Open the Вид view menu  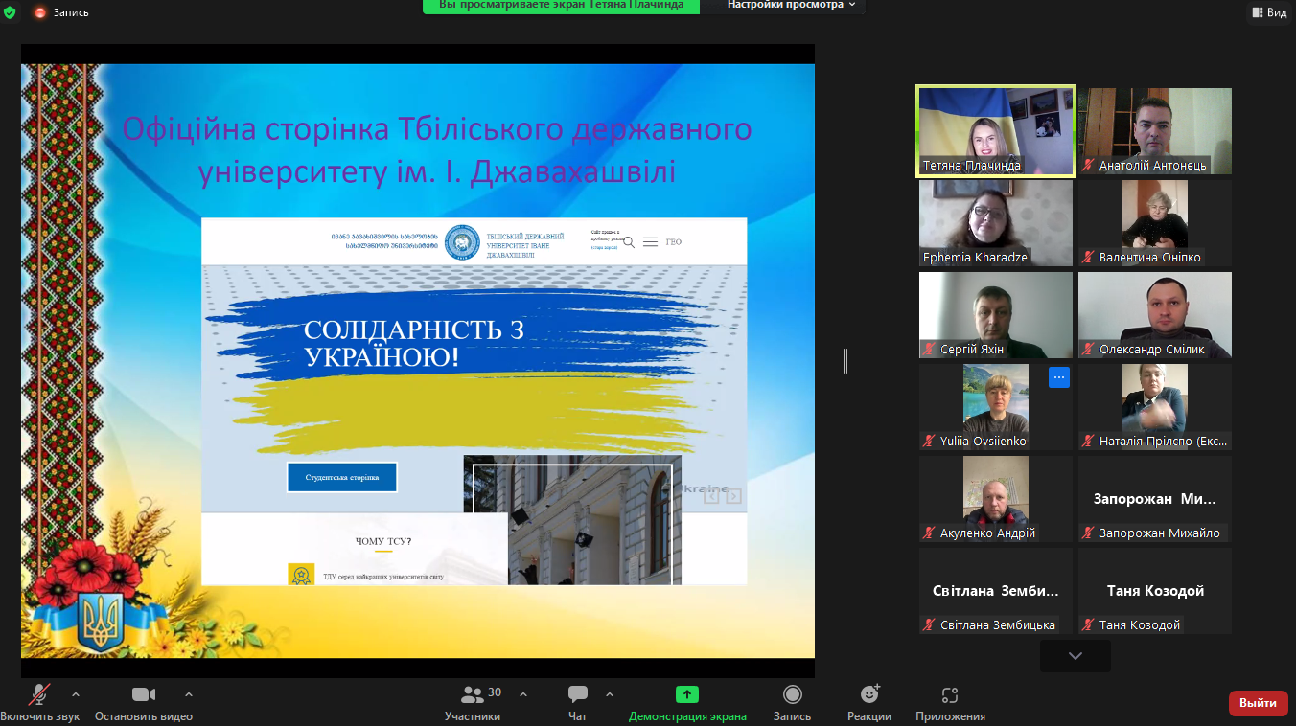click(1269, 12)
